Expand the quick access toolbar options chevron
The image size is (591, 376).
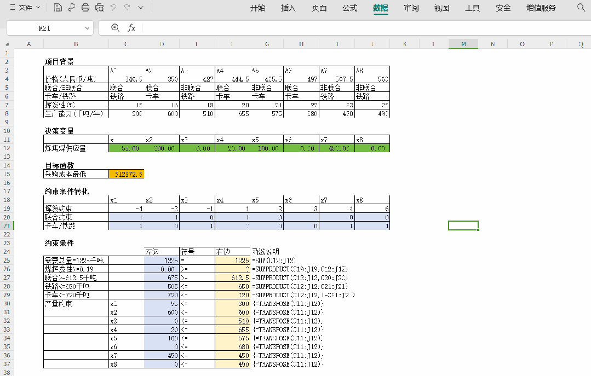(141, 8)
